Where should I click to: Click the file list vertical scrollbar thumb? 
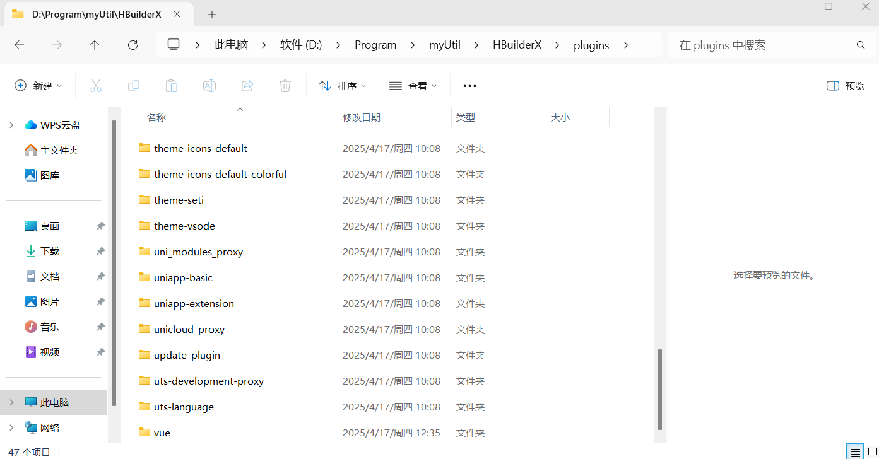click(x=660, y=390)
